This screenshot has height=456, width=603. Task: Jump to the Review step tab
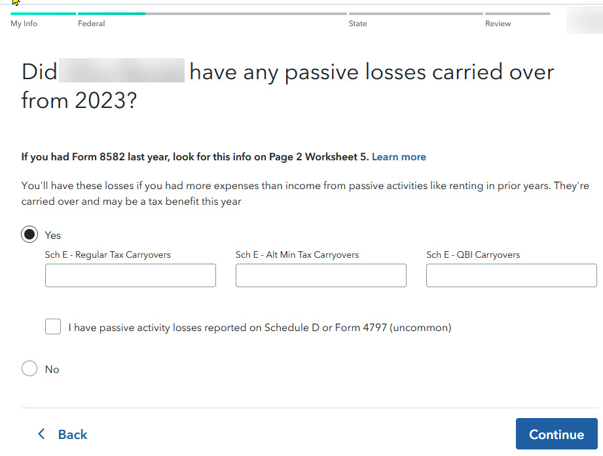(498, 24)
